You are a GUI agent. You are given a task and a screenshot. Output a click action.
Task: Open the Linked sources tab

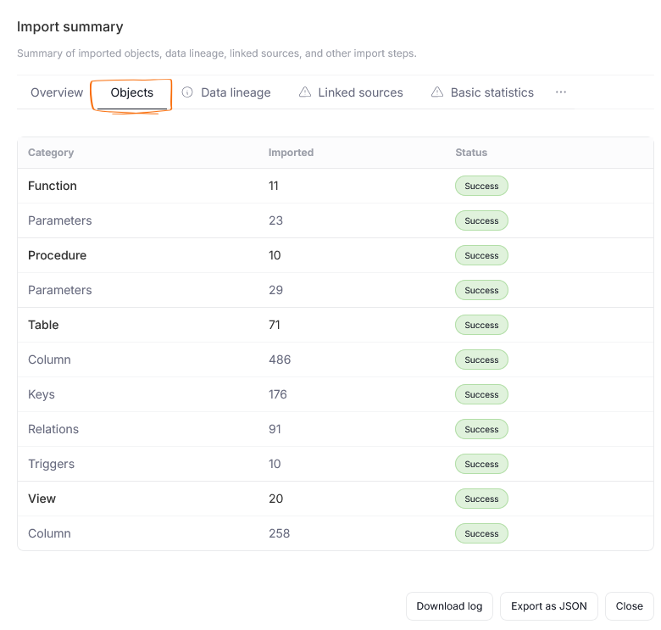(x=360, y=92)
